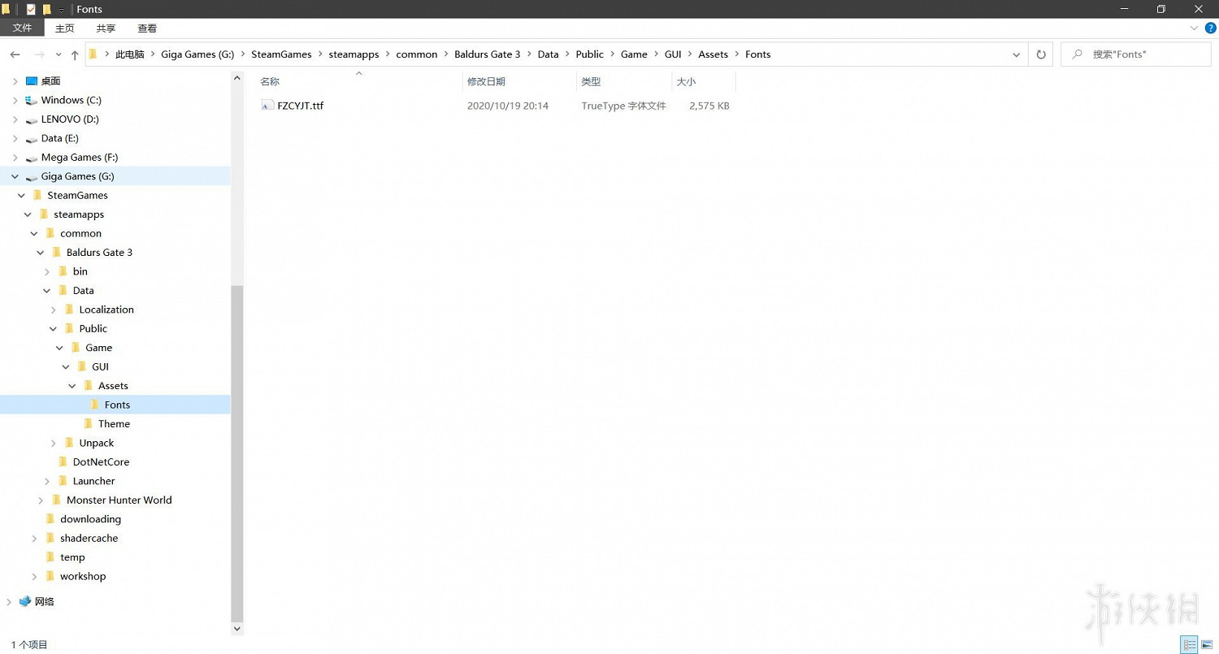The height and width of the screenshot is (654, 1219).
Task: Click the navigation pane vertical scrollbar
Action: [237, 447]
